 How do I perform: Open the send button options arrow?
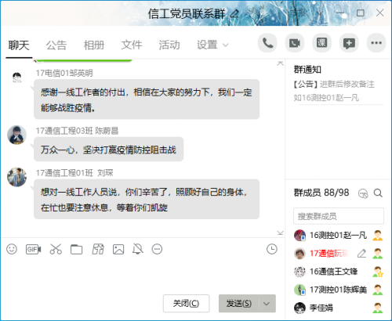(x=267, y=304)
